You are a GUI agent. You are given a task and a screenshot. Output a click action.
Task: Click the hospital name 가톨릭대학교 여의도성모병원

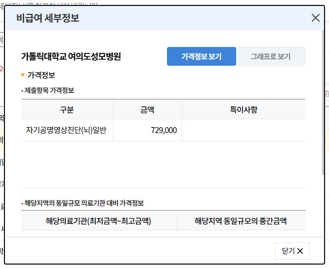click(x=71, y=56)
